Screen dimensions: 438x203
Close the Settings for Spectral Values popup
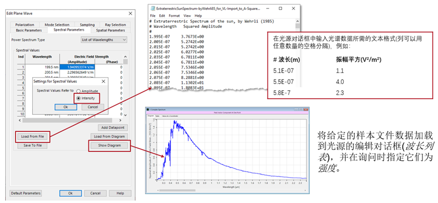tap(103, 81)
